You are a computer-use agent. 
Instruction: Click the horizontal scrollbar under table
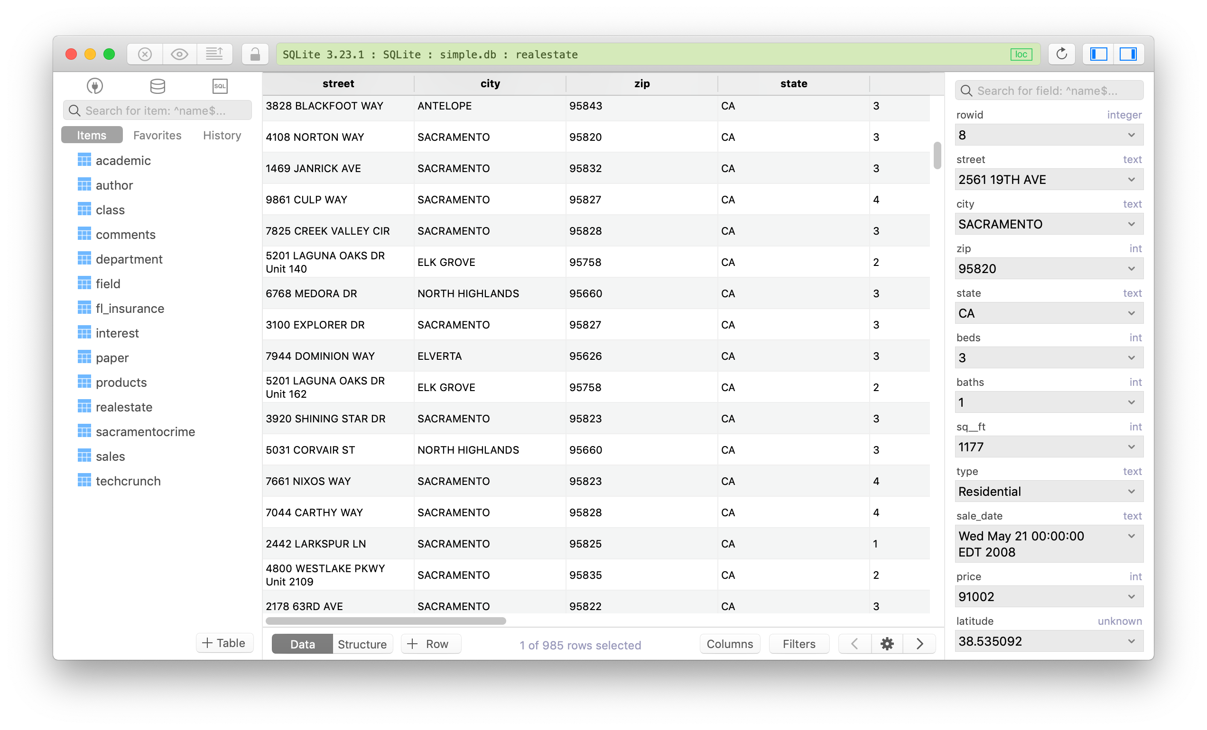386,620
